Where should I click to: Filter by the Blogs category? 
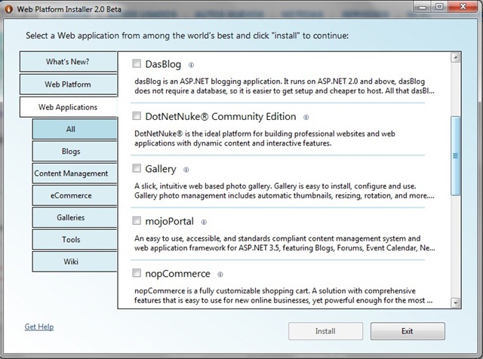click(x=75, y=152)
